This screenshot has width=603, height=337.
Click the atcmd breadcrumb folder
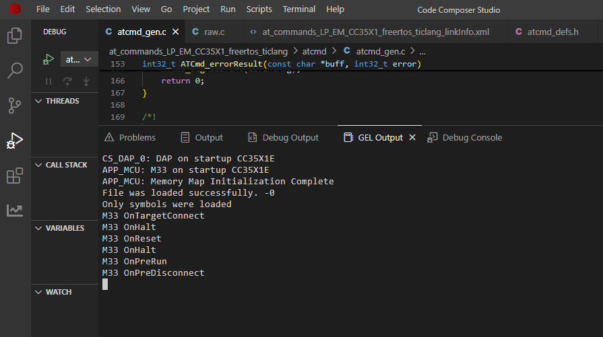[x=314, y=50]
